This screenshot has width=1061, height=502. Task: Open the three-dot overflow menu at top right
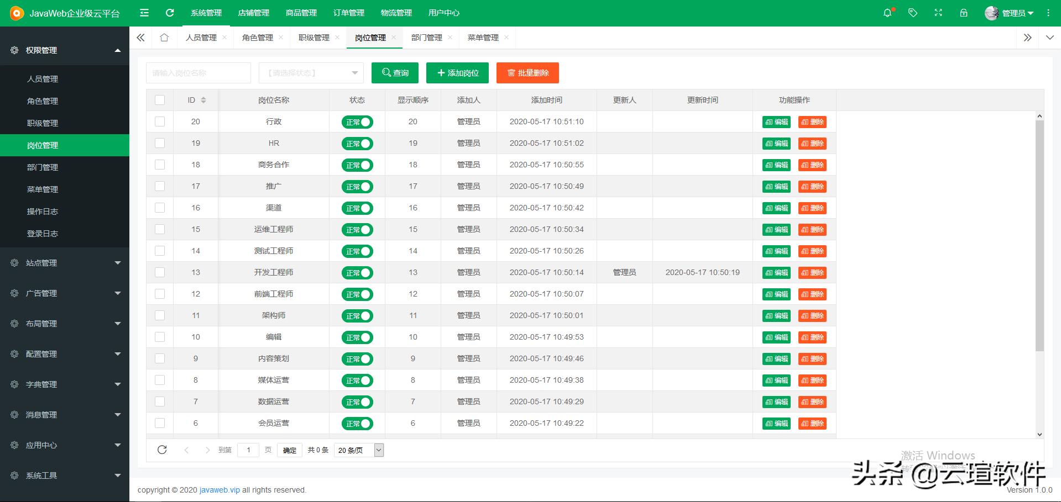coord(1049,12)
